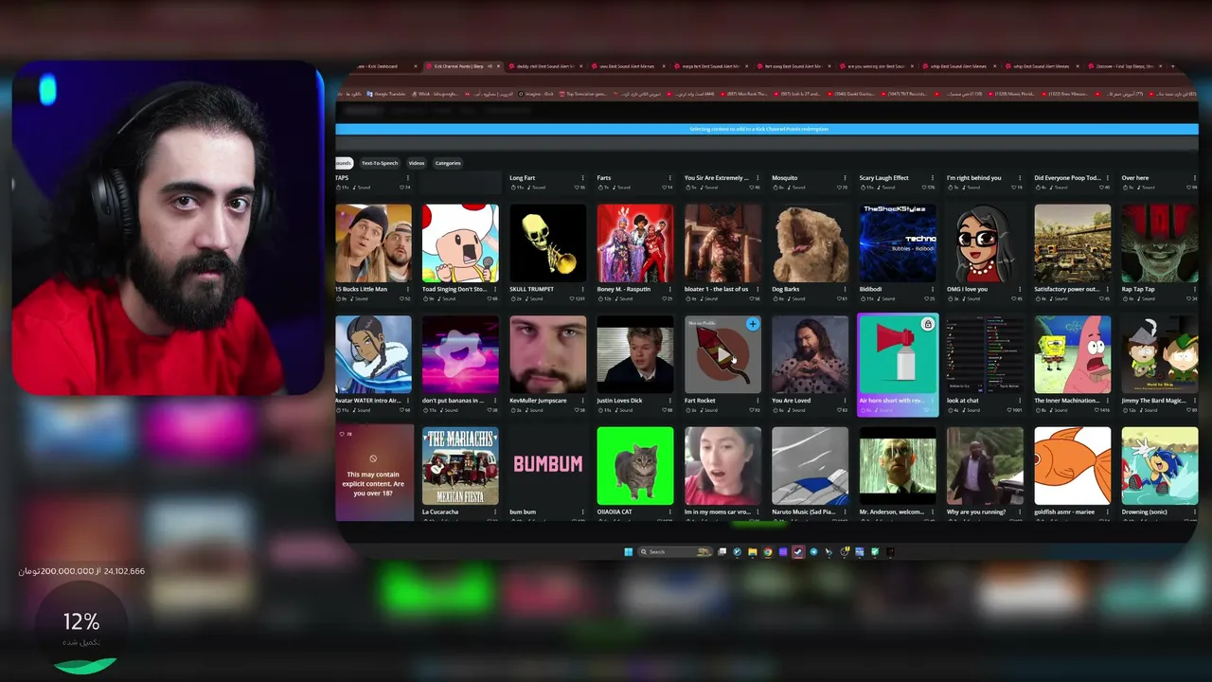Select the Boney M. - Rasputin thumbnail
Viewport: 1212px width, 682px height.
pos(635,243)
